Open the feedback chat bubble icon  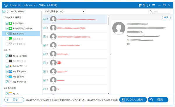pyautogui.click(x=148, y=5)
